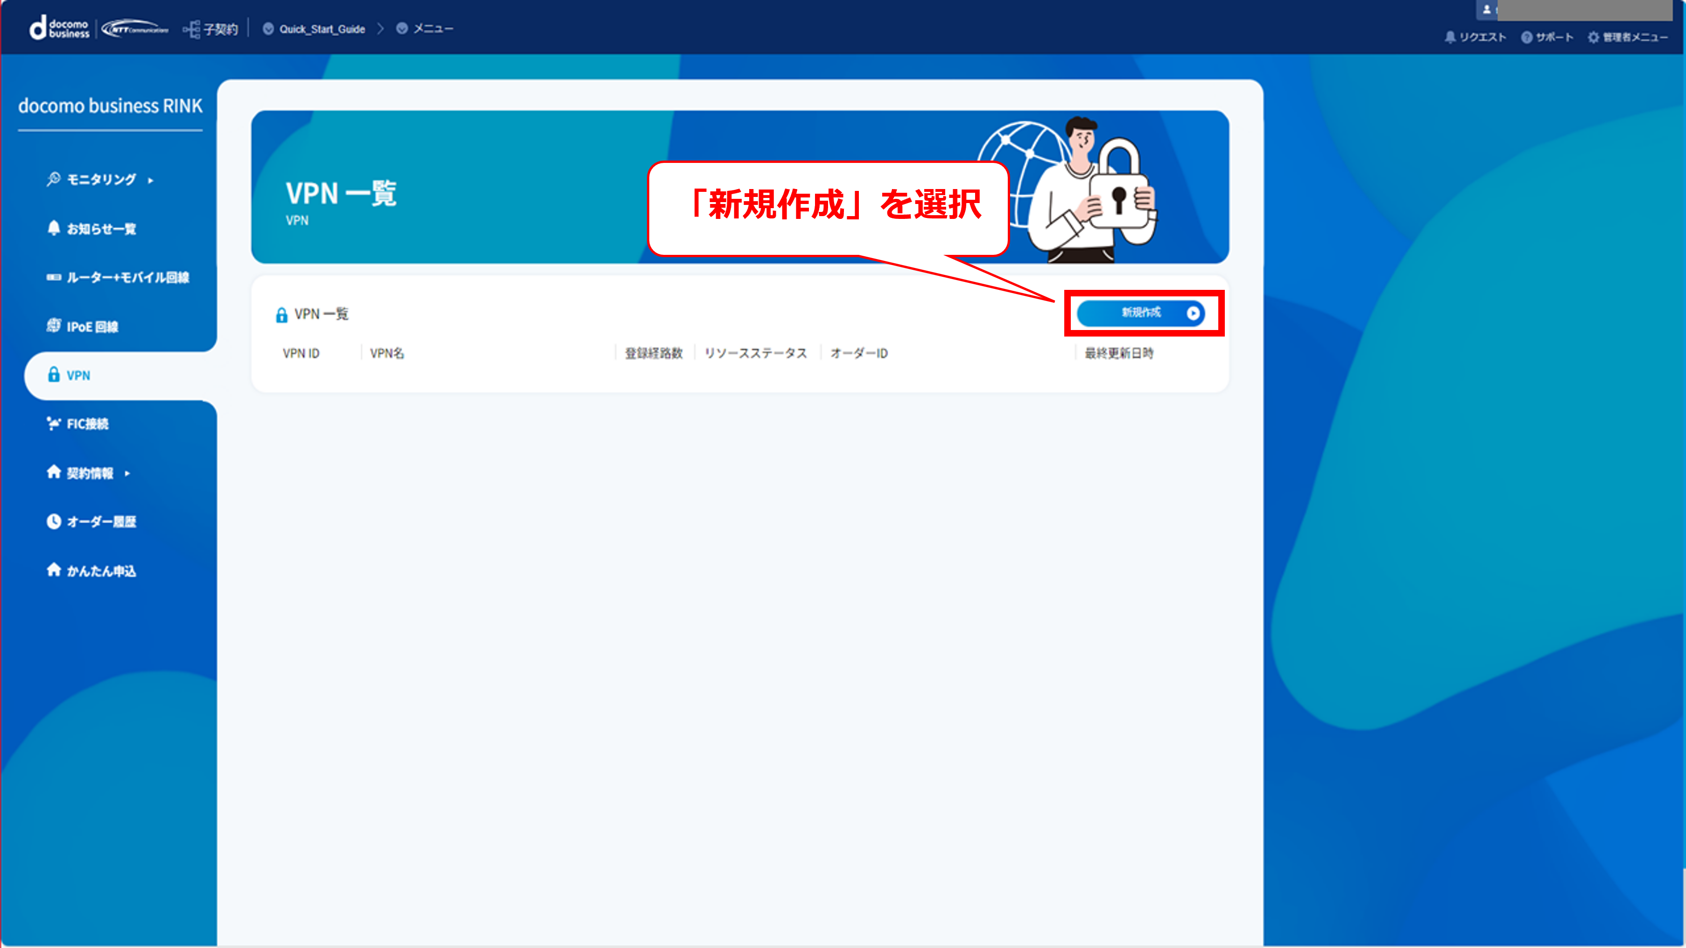This screenshot has height=948, width=1686.
Task: Click the FIC接続 network icon
Action: (x=54, y=423)
